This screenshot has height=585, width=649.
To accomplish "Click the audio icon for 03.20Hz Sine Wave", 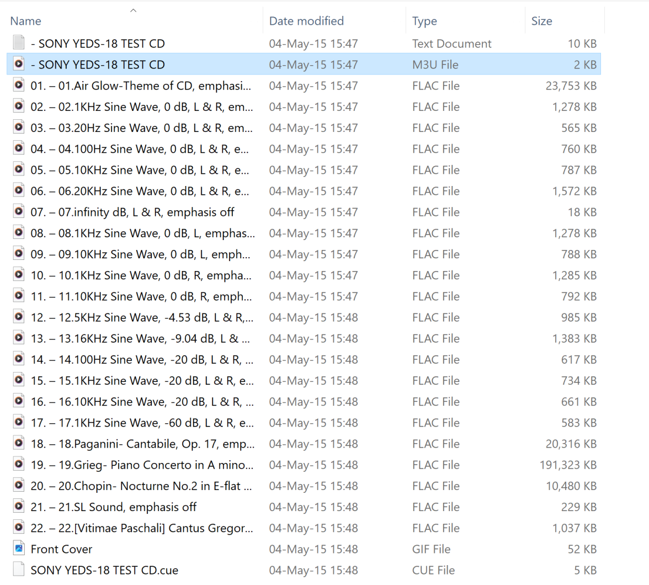I will (19, 127).
